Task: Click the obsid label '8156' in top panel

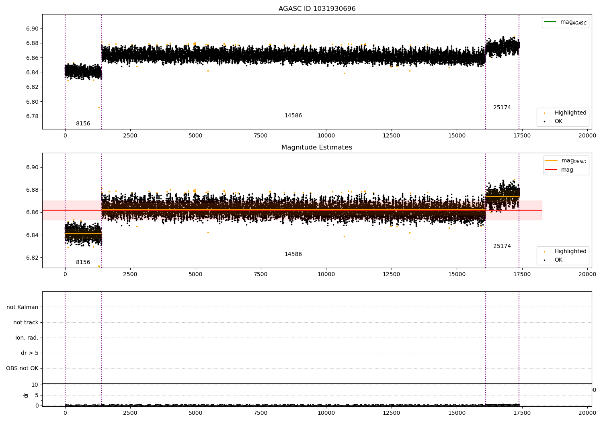Action: pos(83,124)
